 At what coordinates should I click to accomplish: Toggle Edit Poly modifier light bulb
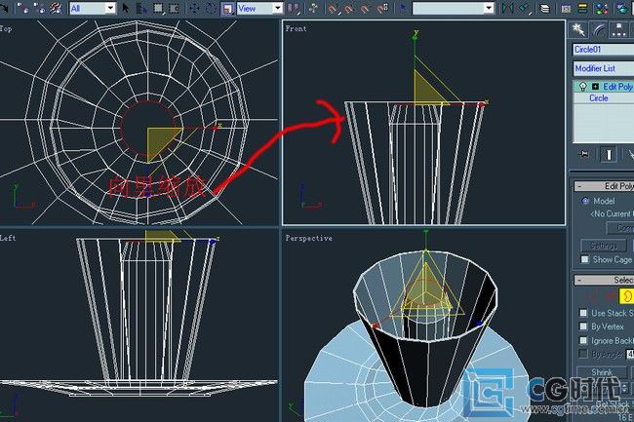582,87
